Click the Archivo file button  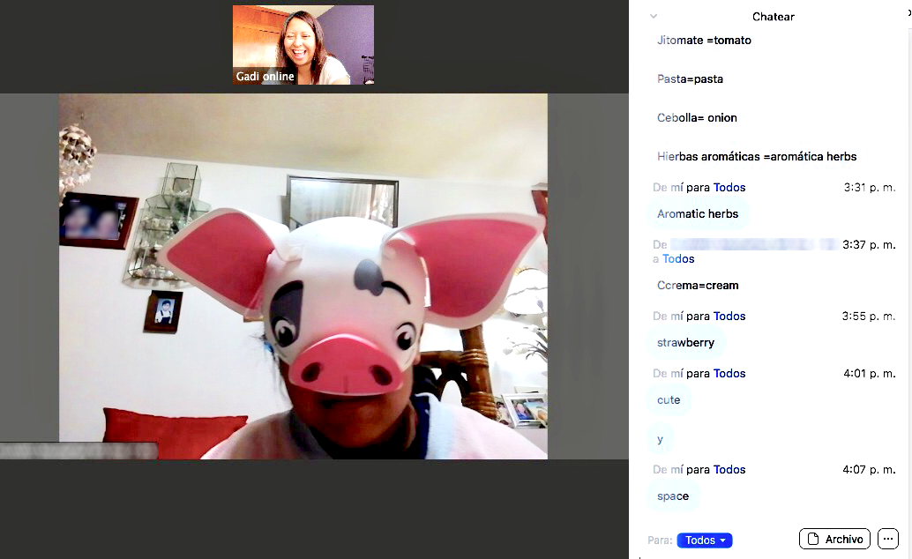(x=834, y=539)
